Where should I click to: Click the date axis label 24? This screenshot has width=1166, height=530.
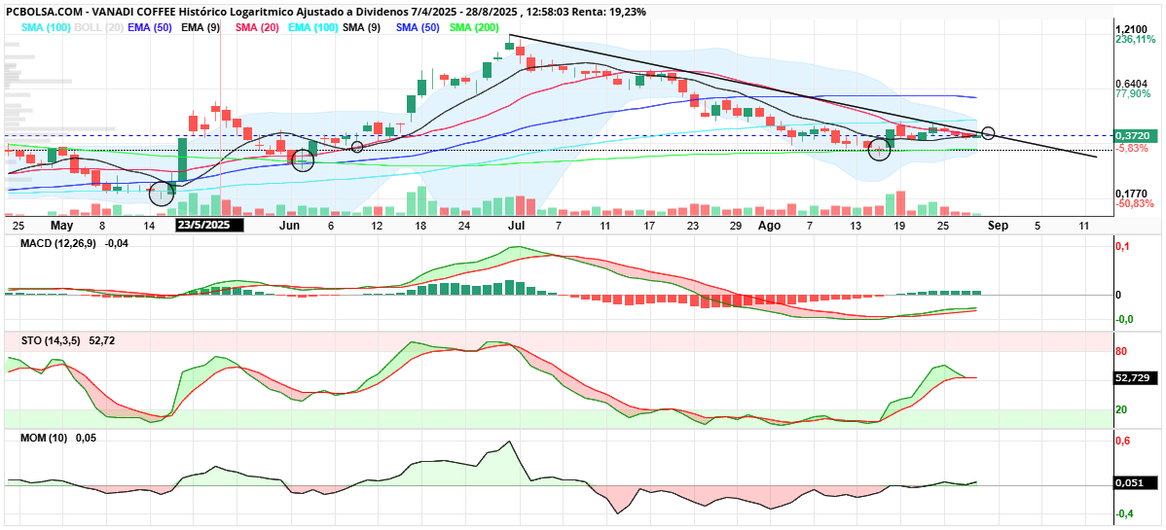tap(464, 225)
